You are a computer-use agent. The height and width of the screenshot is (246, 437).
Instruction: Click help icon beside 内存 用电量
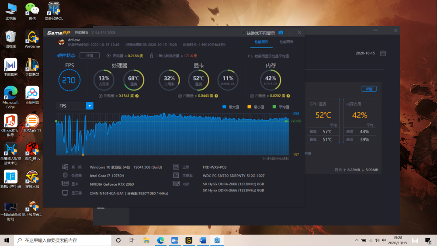pos(288,96)
